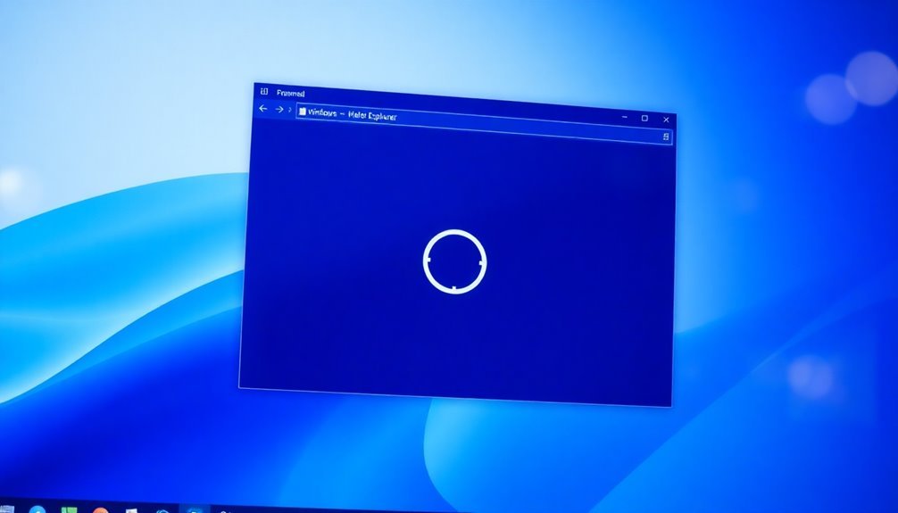Launch the orange circular taskbar icon

(x=100, y=509)
